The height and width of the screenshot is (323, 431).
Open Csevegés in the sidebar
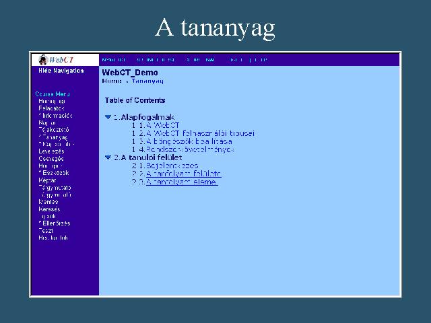point(51,159)
